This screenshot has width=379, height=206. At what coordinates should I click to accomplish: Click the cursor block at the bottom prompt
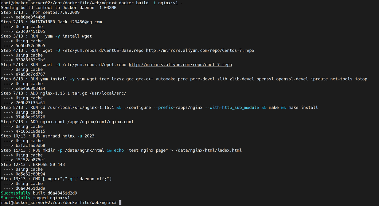tap(120, 203)
